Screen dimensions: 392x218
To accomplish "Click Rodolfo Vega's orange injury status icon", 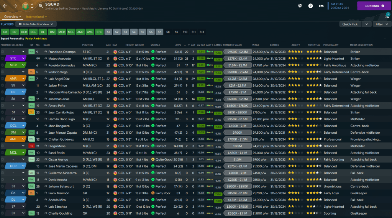I will [x=31, y=72].
